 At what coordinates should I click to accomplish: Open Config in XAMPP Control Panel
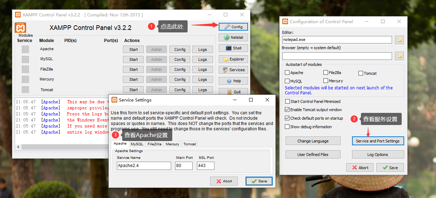[x=233, y=27]
